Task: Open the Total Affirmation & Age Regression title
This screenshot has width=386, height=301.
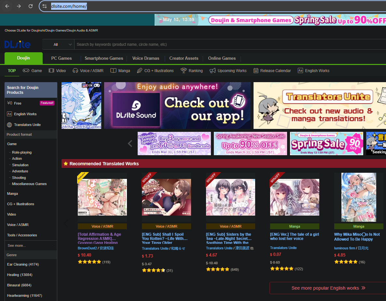Action: click(x=100, y=238)
